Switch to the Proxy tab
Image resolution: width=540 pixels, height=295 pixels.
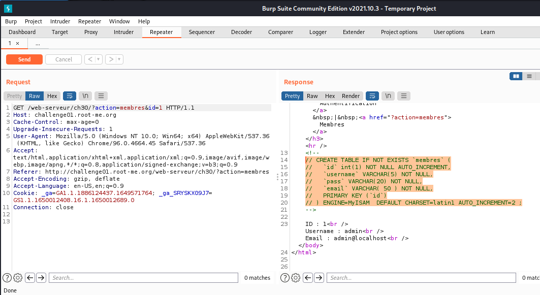click(x=91, y=32)
